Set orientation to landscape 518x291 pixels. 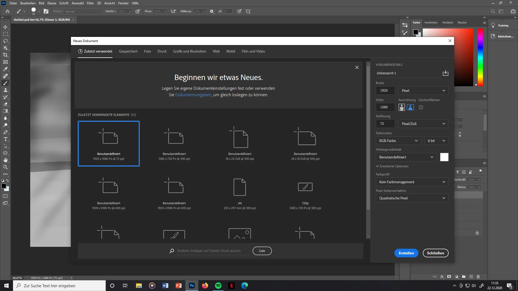tap(410, 107)
